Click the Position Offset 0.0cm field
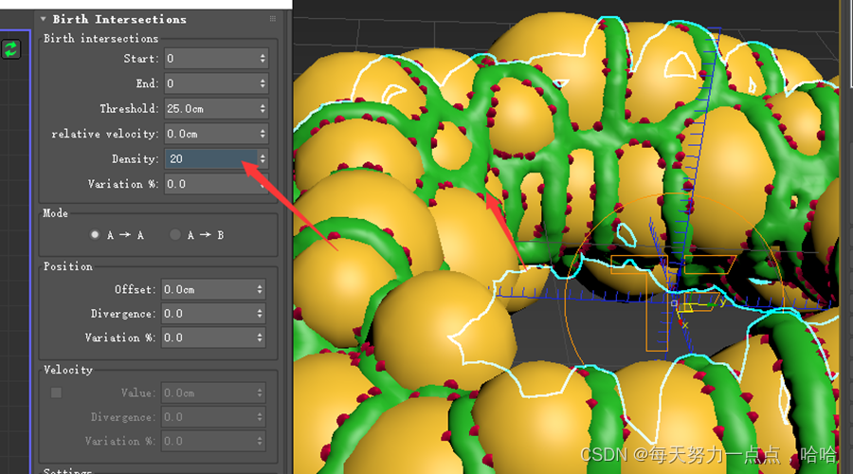 pos(208,289)
